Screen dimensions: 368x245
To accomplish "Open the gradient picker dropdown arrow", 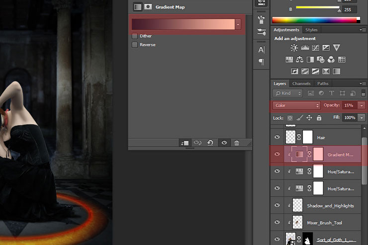I will [x=239, y=24].
